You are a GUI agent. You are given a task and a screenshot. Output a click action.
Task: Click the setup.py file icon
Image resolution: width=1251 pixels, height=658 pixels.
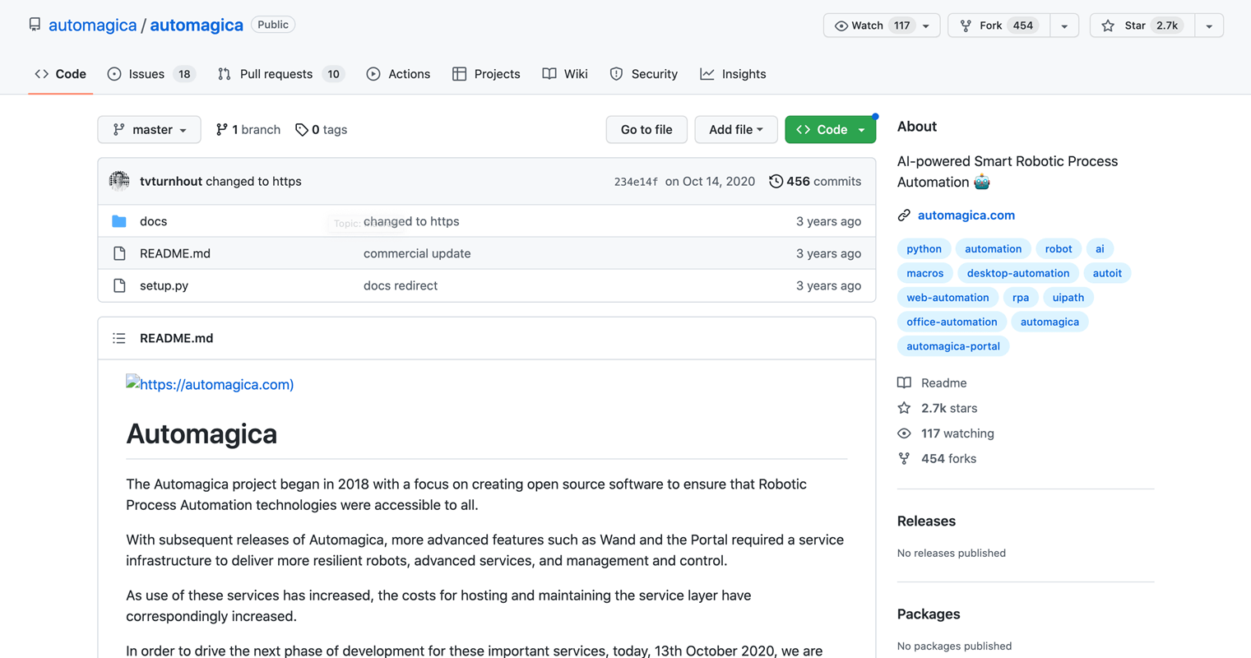tap(119, 285)
